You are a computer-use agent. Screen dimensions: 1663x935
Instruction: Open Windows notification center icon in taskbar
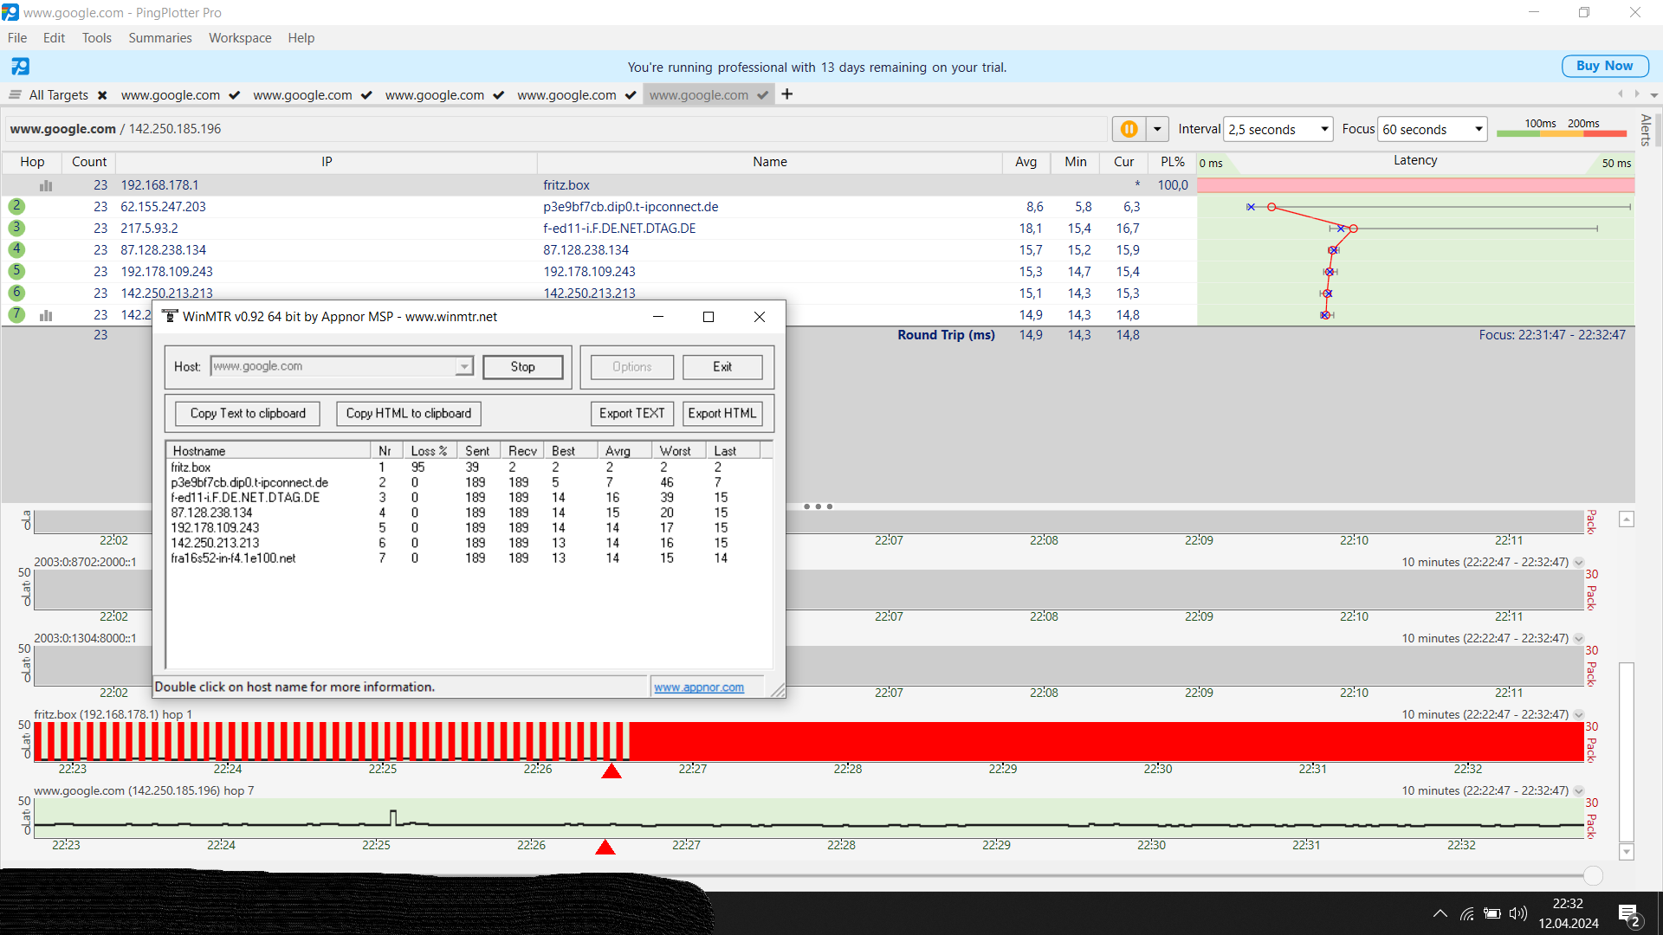[1628, 914]
